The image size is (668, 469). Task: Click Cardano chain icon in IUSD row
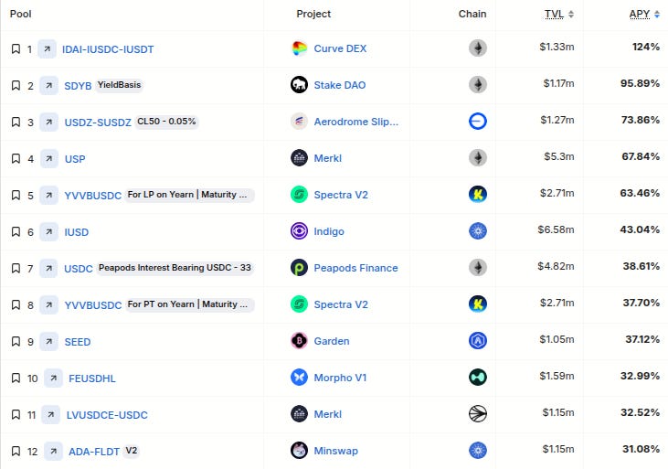click(478, 231)
